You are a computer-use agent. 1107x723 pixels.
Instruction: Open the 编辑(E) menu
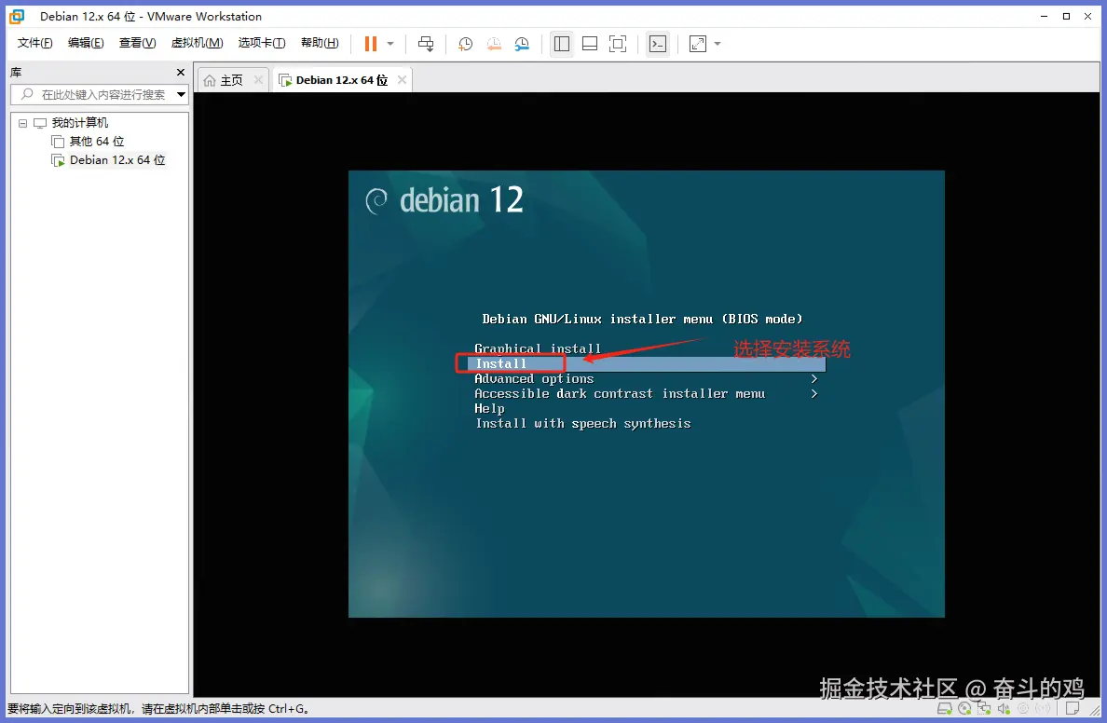86,43
